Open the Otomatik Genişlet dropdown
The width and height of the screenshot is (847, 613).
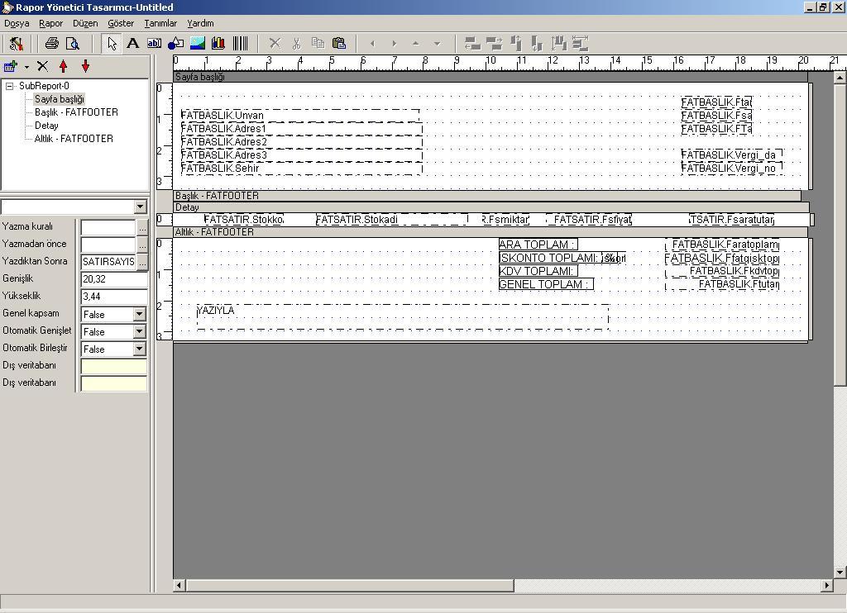click(139, 331)
